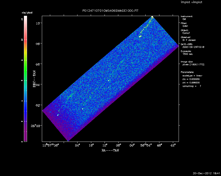
Task: Click the 'zlo = 0.000000' parameter
Action: point(191,79)
